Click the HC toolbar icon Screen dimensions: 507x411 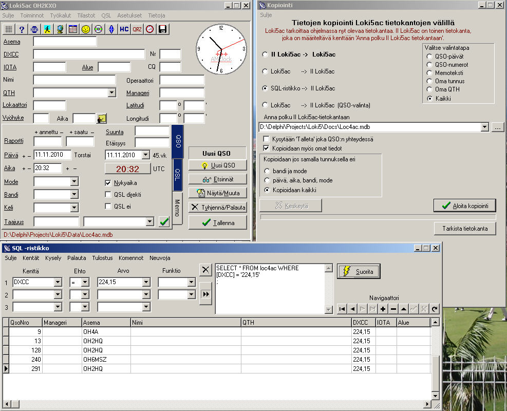pyautogui.click(x=124, y=29)
